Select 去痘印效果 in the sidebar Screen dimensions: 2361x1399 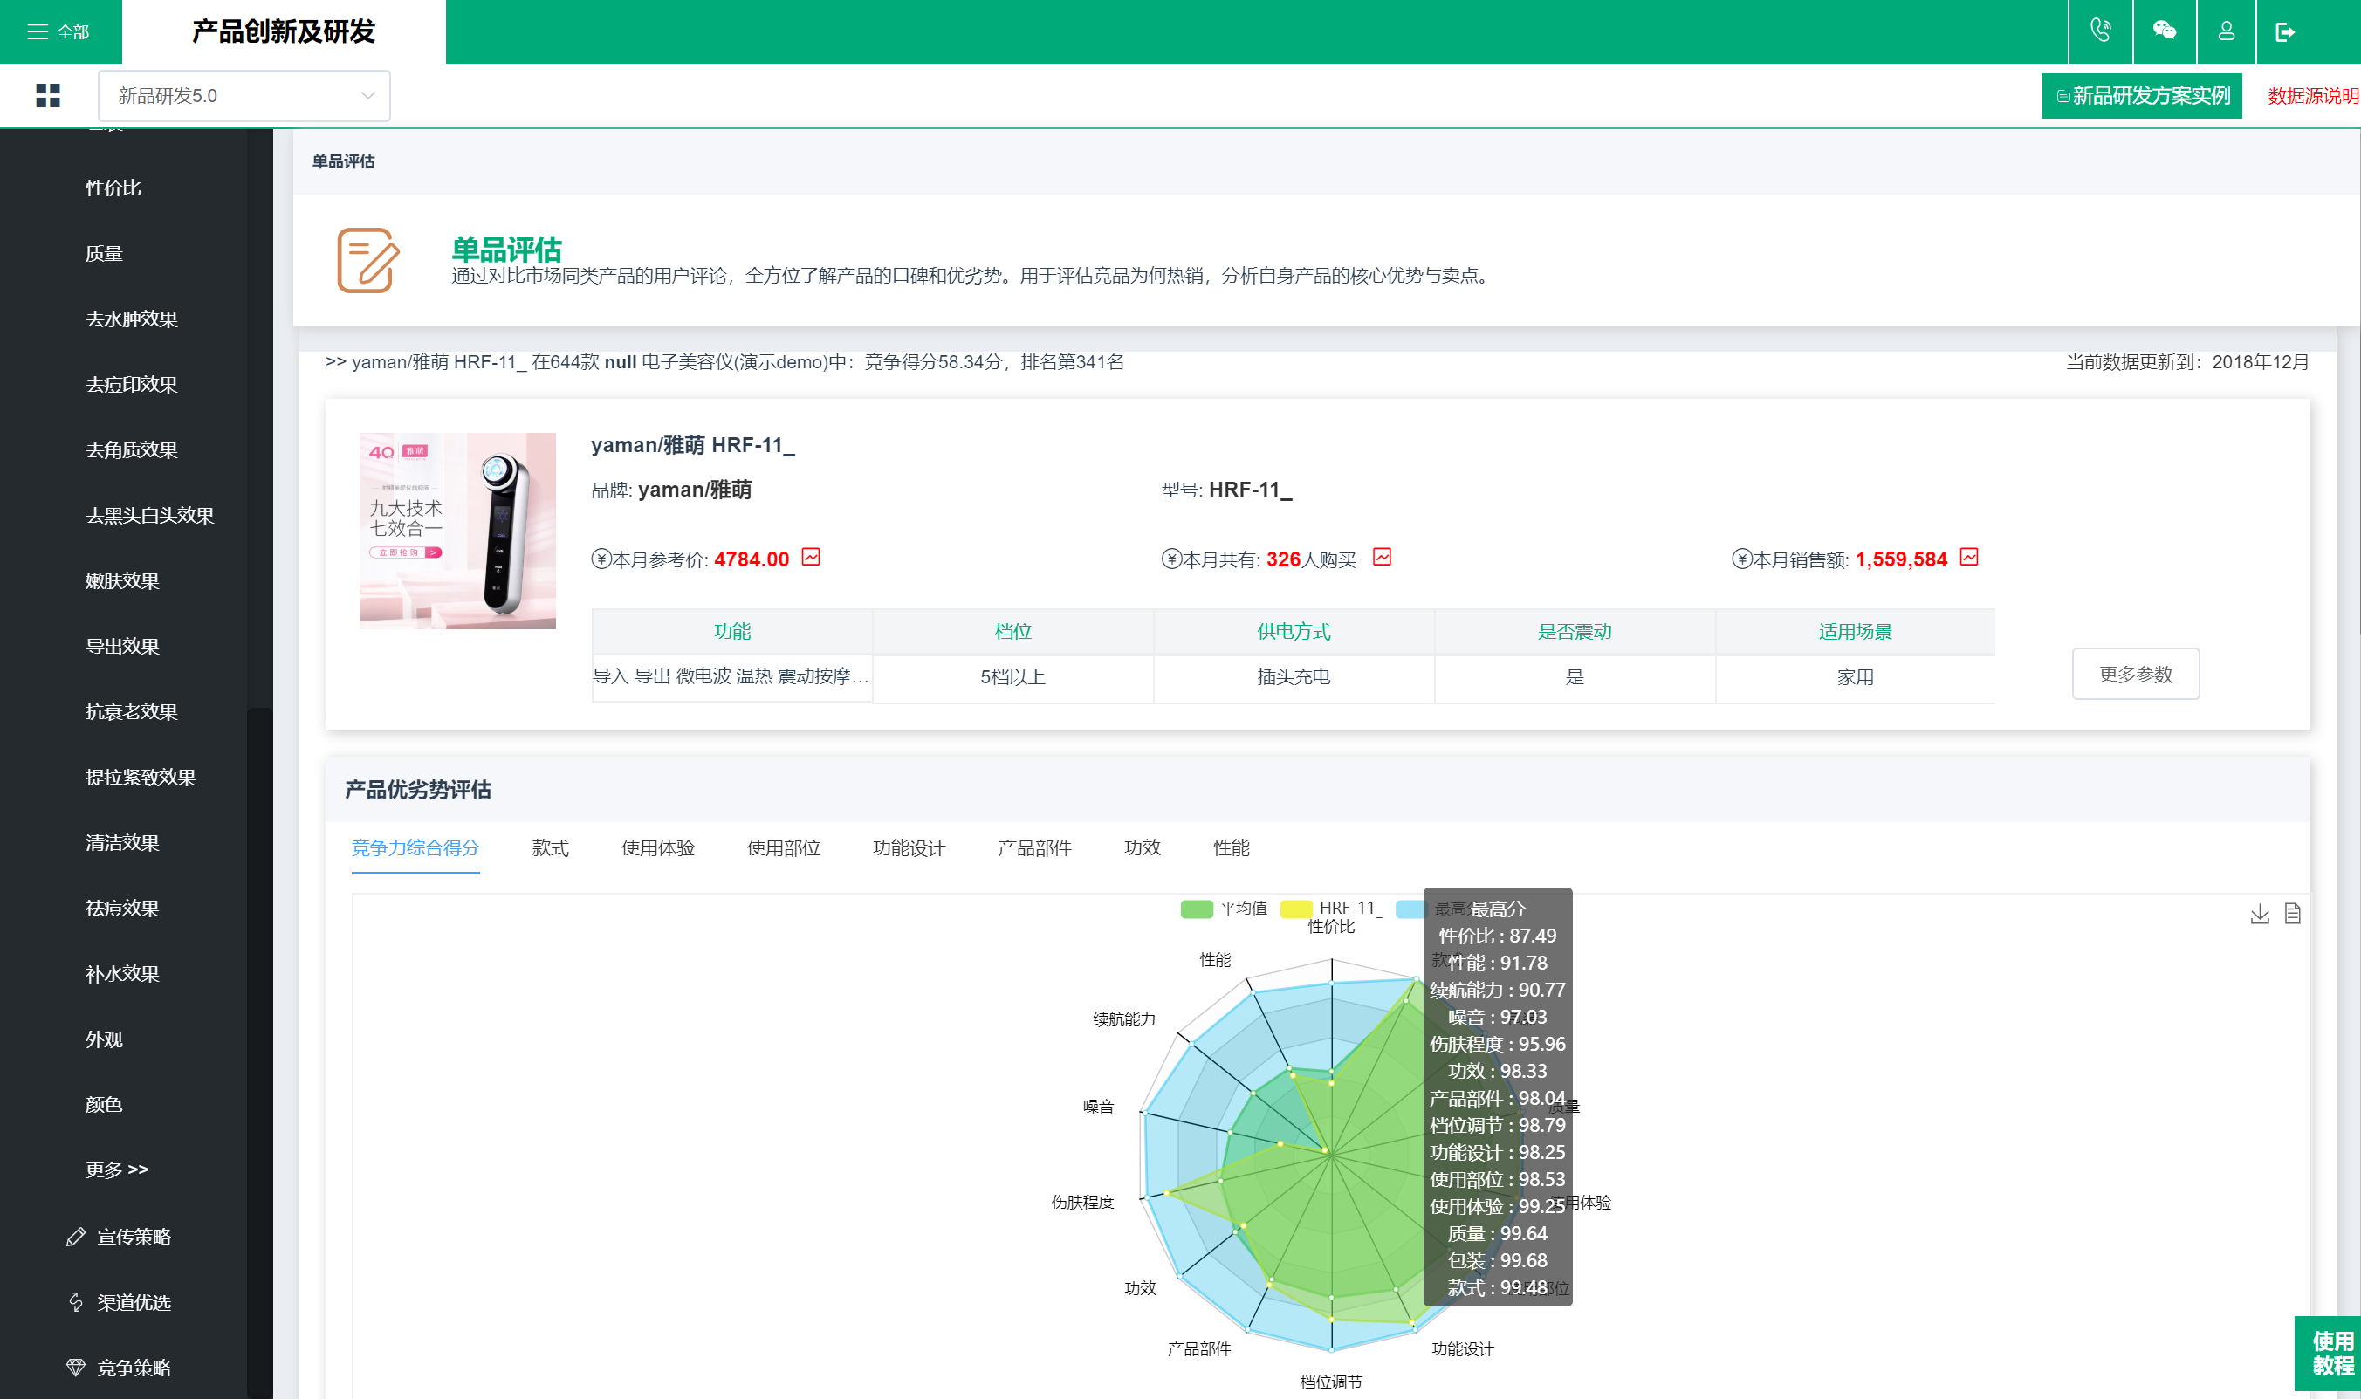pyautogui.click(x=132, y=385)
